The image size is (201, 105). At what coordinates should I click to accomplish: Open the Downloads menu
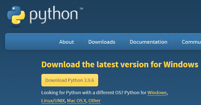click(x=102, y=42)
